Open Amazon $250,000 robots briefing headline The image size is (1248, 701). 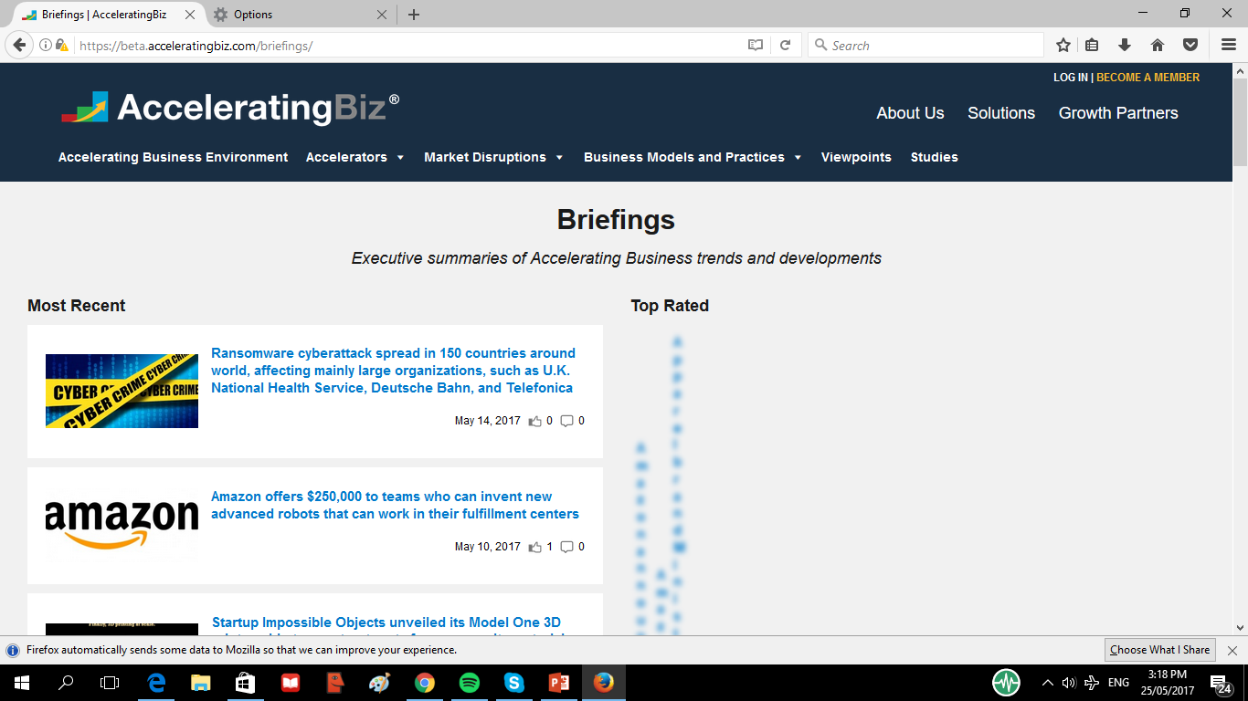click(x=395, y=505)
